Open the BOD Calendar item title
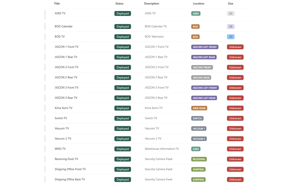This screenshot has height=184, width=295. point(63,26)
